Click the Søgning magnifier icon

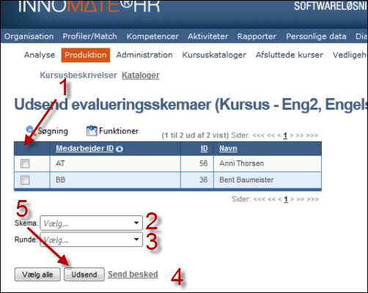pyautogui.click(x=30, y=130)
